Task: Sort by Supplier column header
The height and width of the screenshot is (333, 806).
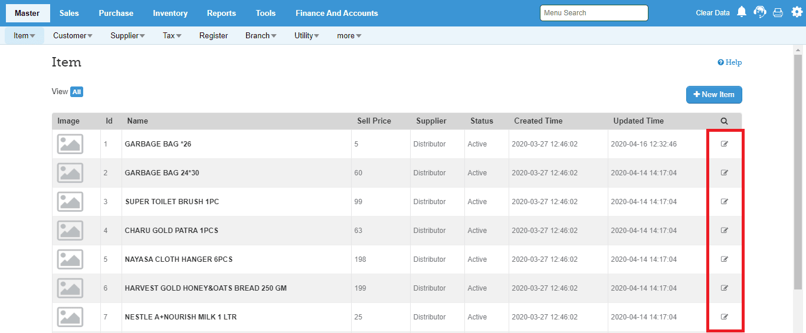Action: pos(431,121)
